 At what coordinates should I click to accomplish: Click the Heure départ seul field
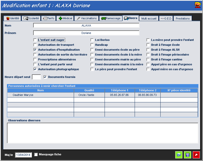pyautogui.click(x=36, y=77)
